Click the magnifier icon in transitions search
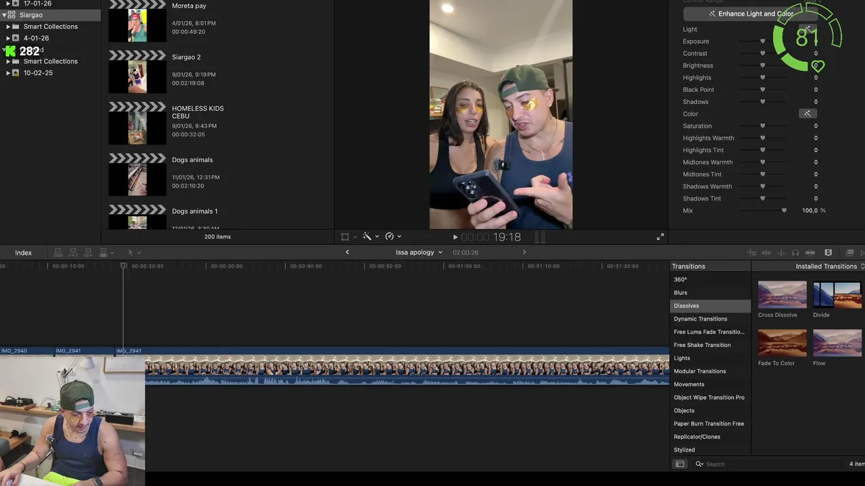865x486 pixels. (699, 464)
